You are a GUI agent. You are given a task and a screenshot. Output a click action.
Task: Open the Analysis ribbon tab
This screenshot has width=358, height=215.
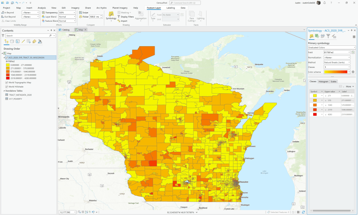(41, 8)
